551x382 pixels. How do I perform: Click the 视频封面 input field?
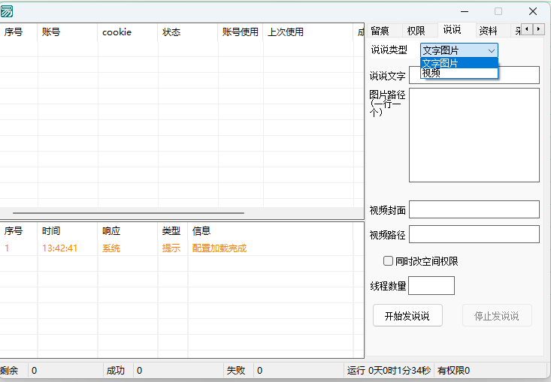pyautogui.click(x=474, y=209)
